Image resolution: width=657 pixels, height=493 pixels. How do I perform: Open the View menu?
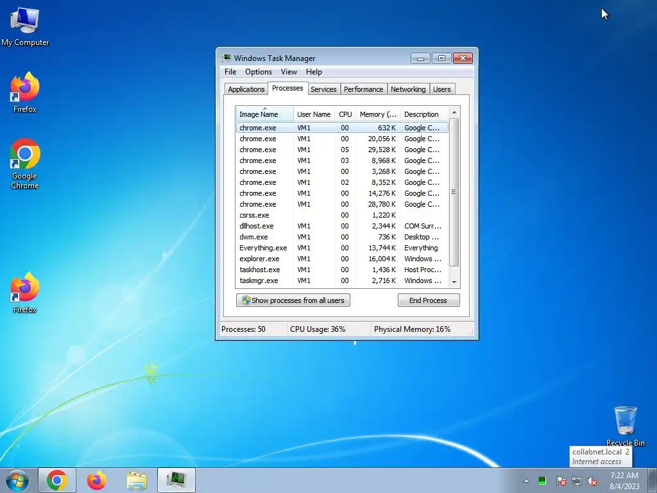(289, 72)
